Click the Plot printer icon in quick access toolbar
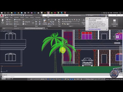Image resolution: width=123 pixels, height=92 pixels. tap(12, 15)
